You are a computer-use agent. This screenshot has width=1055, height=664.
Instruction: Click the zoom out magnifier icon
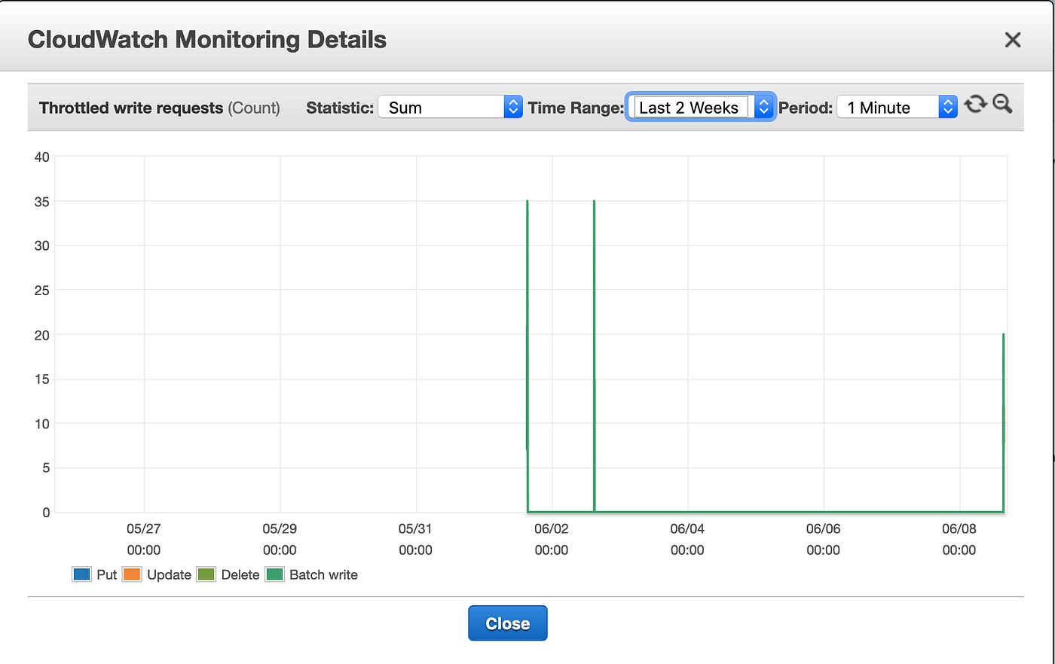click(x=1002, y=104)
